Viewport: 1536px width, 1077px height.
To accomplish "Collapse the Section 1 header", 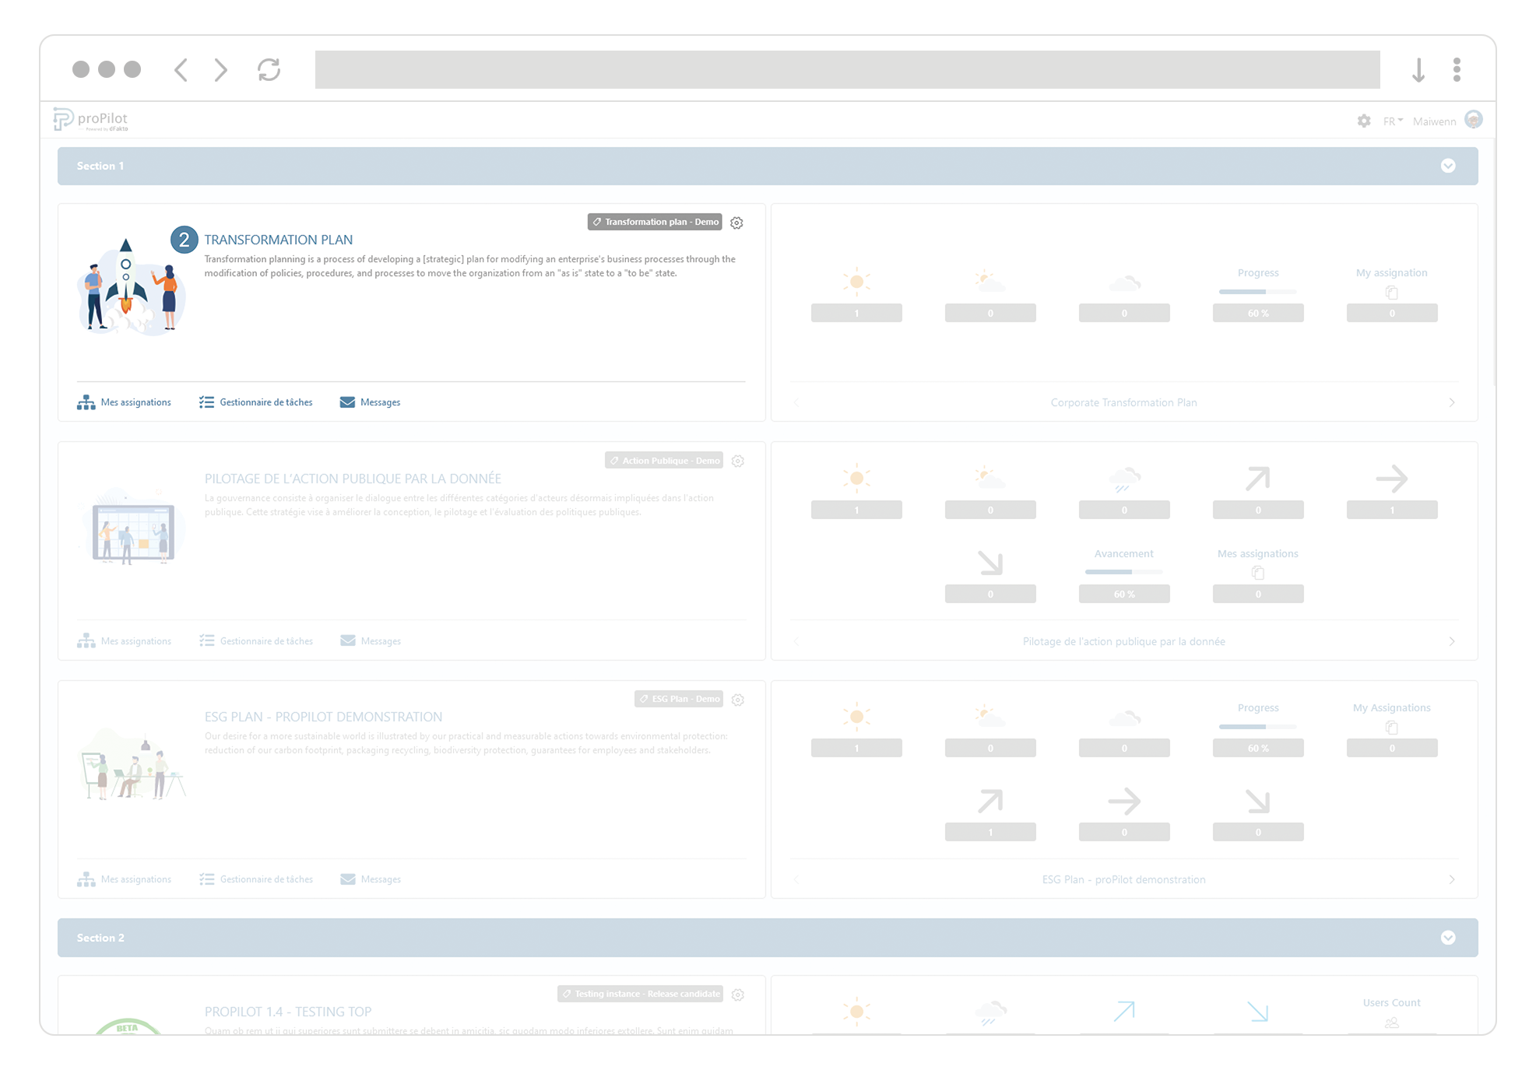I will [x=1449, y=166].
